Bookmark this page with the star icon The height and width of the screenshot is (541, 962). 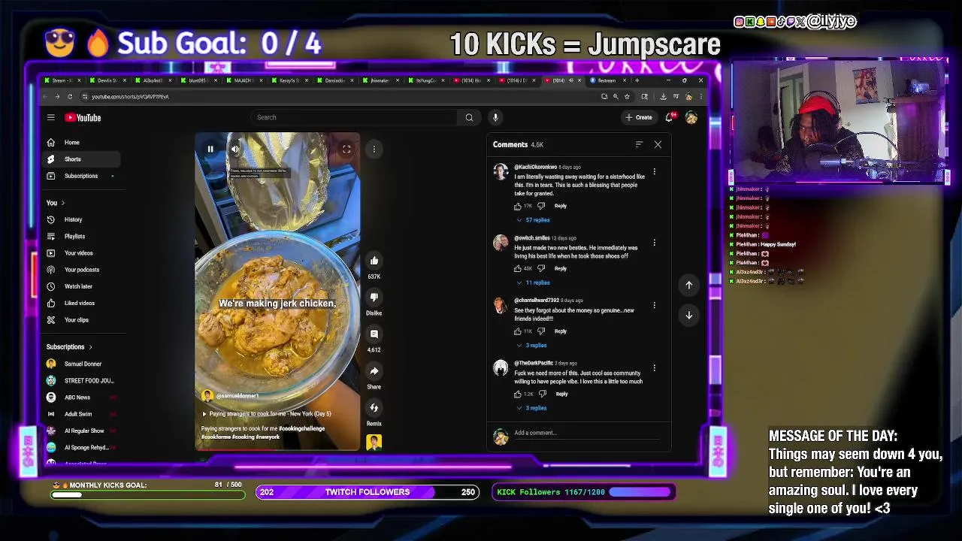[627, 96]
